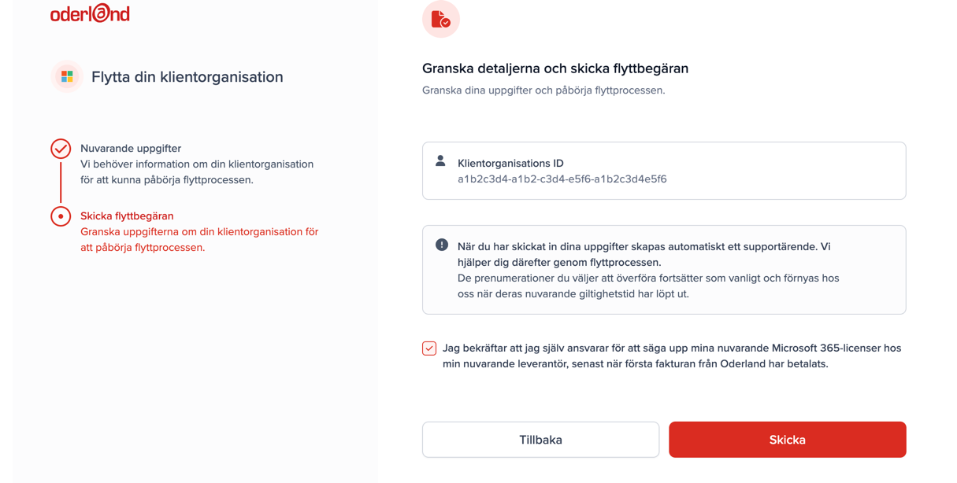The image size is (957, 483).
Task: Click the exclamation info icon
Action: [442, 245]
